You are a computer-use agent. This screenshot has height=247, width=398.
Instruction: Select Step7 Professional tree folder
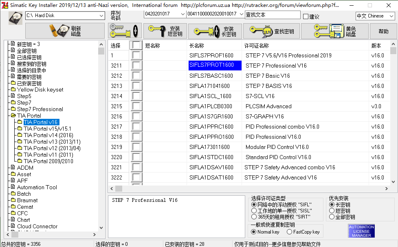tap(40, 109)
